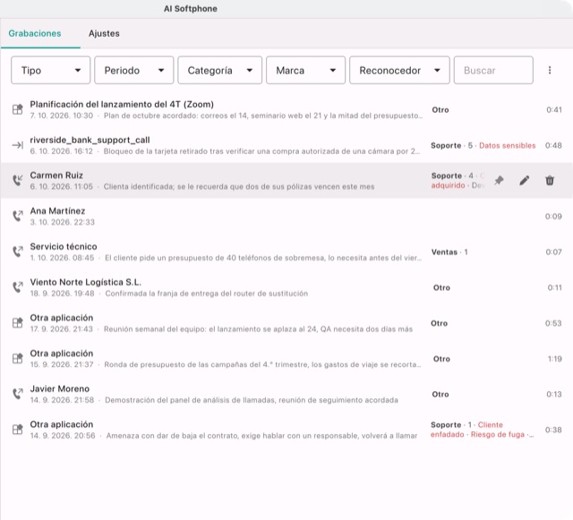
Task: Click the 0:41 duration of Planificación recording
Action: [x=554, y=109]
